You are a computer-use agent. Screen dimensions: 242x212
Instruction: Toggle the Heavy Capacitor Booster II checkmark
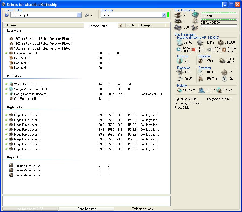pyautogui.click(x=6, y=94)
